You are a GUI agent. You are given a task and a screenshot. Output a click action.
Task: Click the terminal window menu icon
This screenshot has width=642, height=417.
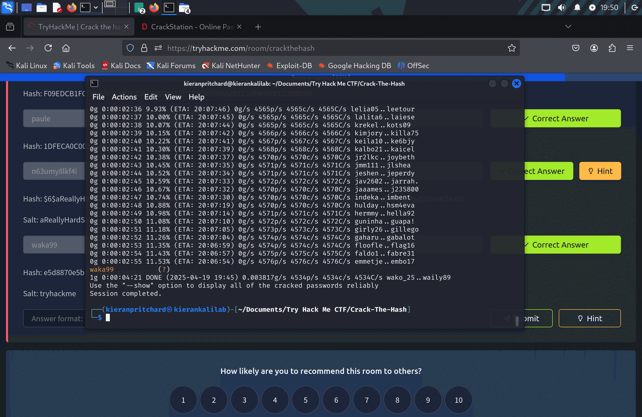[x=94, y=83]
